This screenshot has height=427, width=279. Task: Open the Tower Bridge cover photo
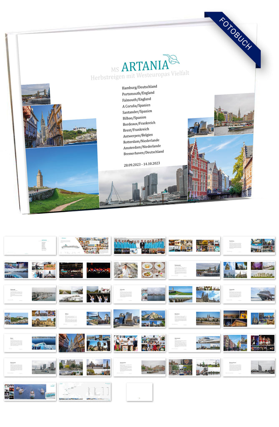36,94
